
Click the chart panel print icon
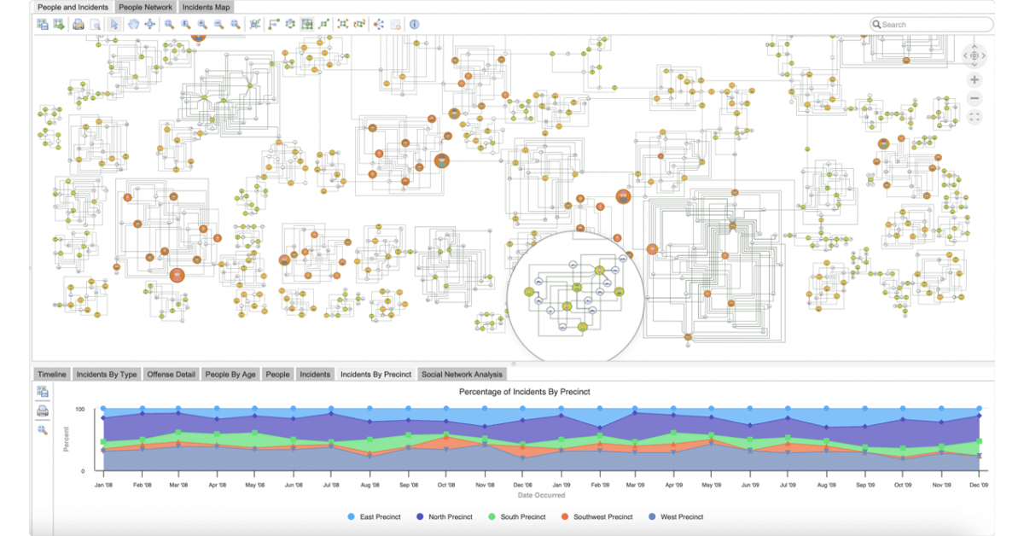point(42,411)
